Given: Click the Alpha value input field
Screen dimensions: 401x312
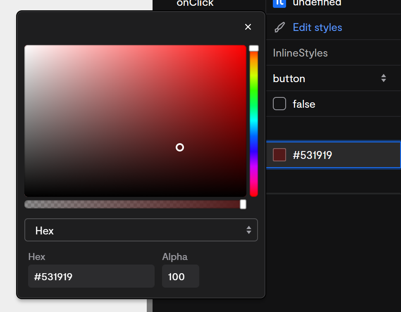Looking at the screenshot, I should click(x=181, y=276).
